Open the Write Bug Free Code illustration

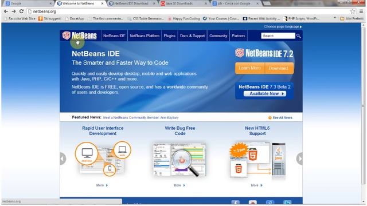tap(179, 160)
